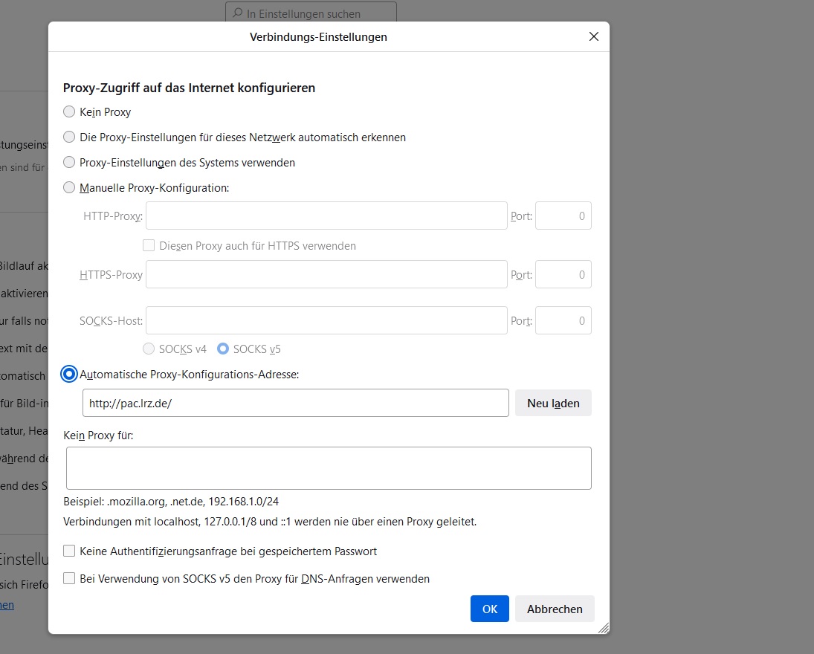Image resolution: width=814 pixels, height=654 pixels.
Task: Enable Manuelle Proxy-Konfiguration radio button
Action: point(69,188)
